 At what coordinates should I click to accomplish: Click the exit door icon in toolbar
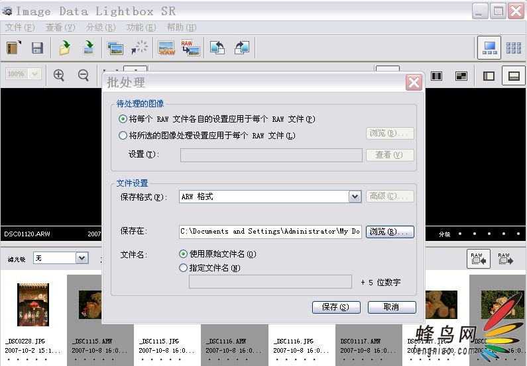[14, 48]
